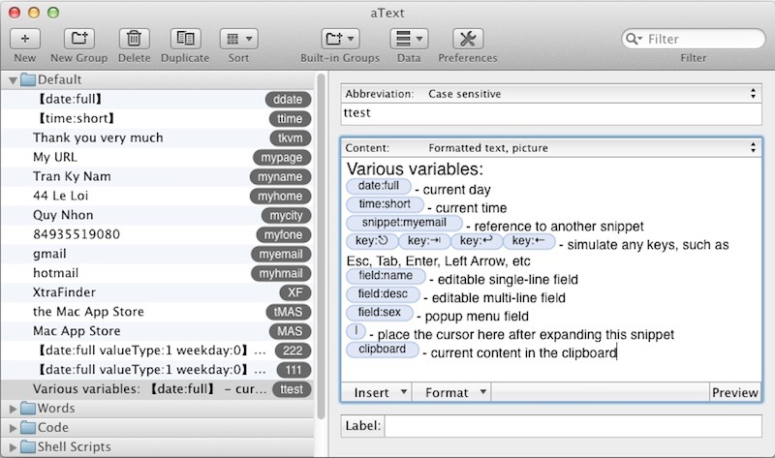
Task: Click the Delete trash icon
Action: click(135, 39)
